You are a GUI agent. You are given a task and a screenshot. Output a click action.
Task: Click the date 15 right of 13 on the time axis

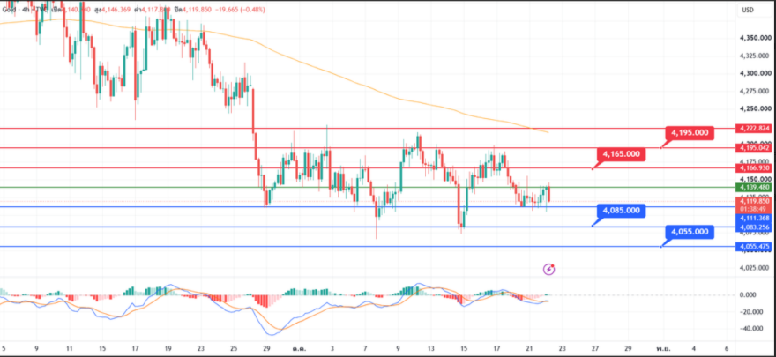[x=464, y=348]
